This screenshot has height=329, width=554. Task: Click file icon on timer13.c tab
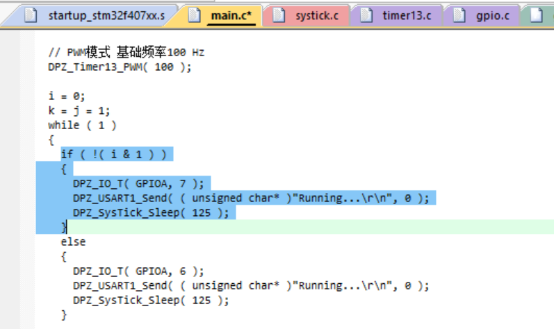[x=366, y=15]
